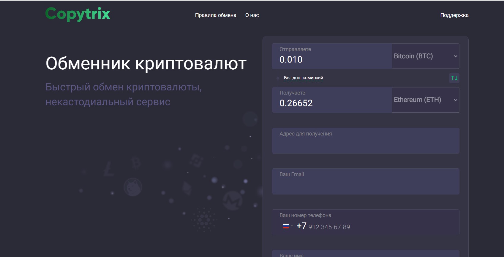The height and width of the screenshot is (257, 504).
Task: Focus the Отправляете amount field
Action: 332,56
